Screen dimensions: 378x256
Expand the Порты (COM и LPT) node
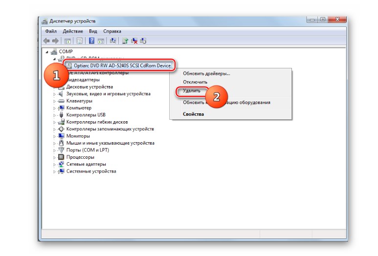click(54, 150)
